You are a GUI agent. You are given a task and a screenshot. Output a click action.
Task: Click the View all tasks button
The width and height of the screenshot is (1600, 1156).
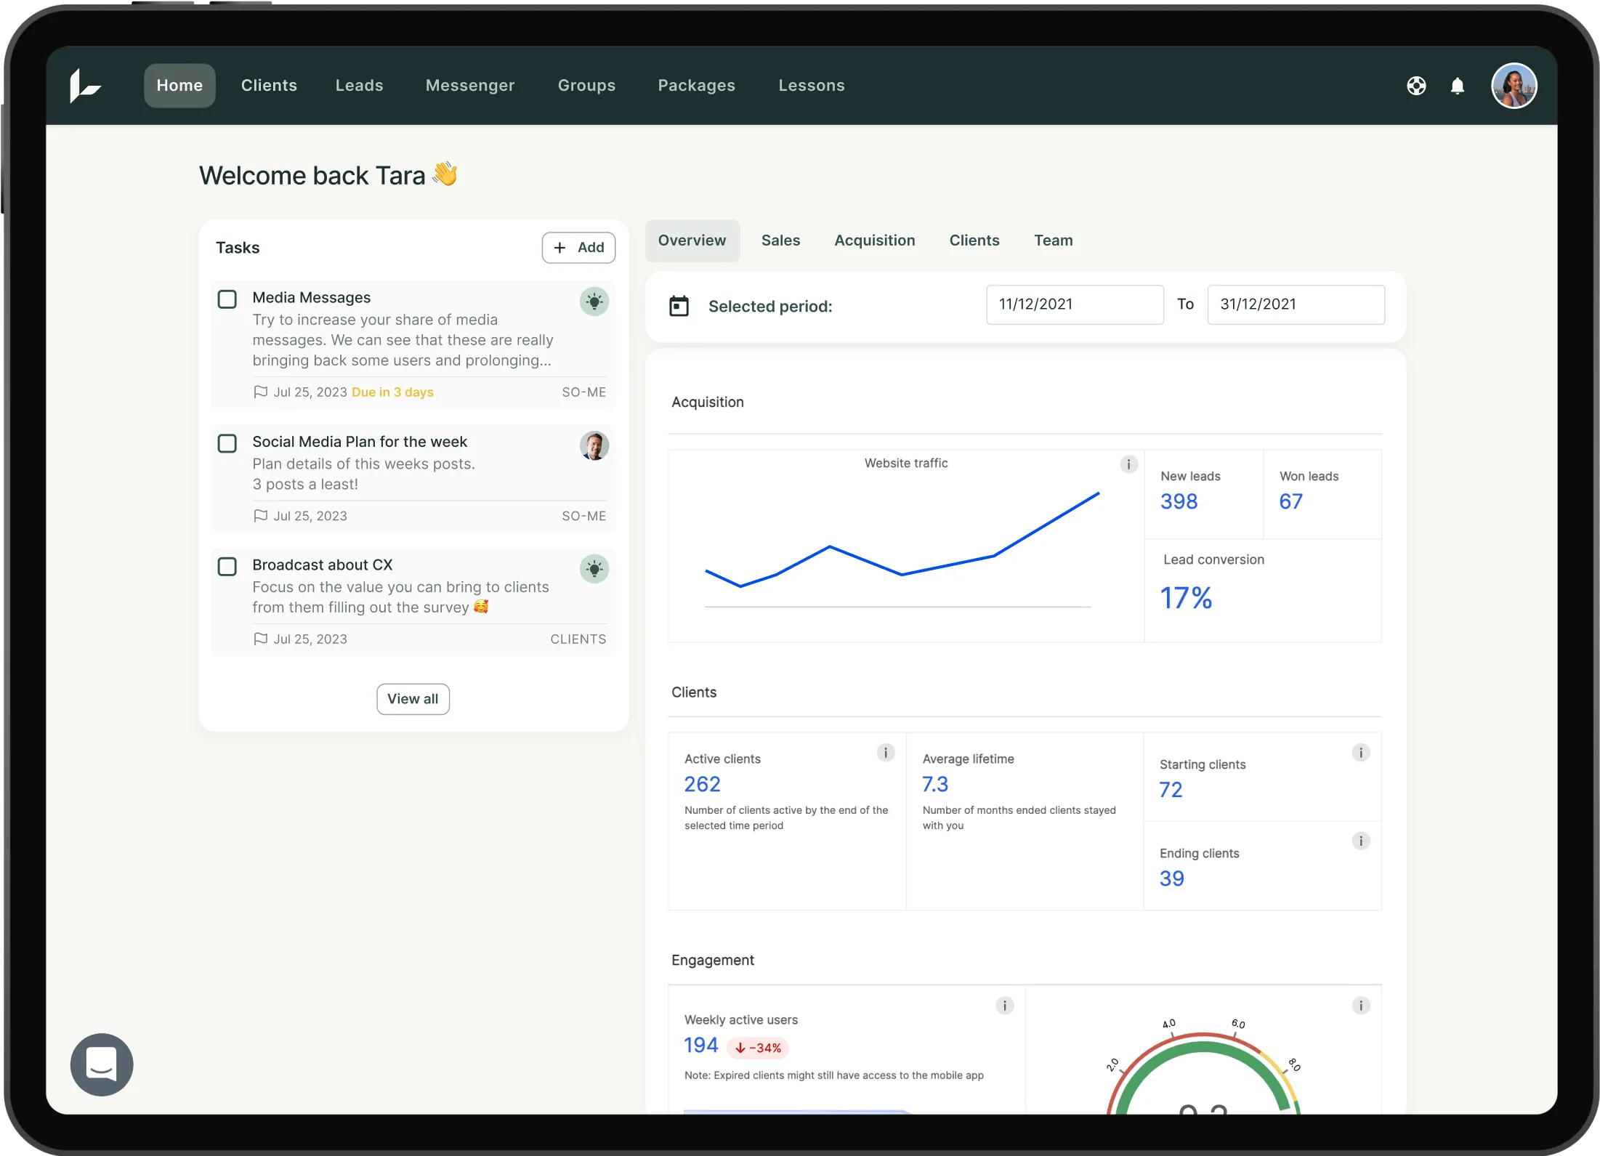[413, 699]
